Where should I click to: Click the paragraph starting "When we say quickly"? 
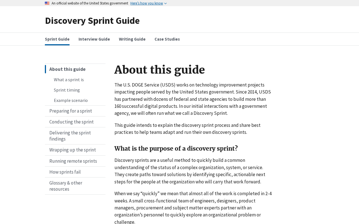[193, 207]
